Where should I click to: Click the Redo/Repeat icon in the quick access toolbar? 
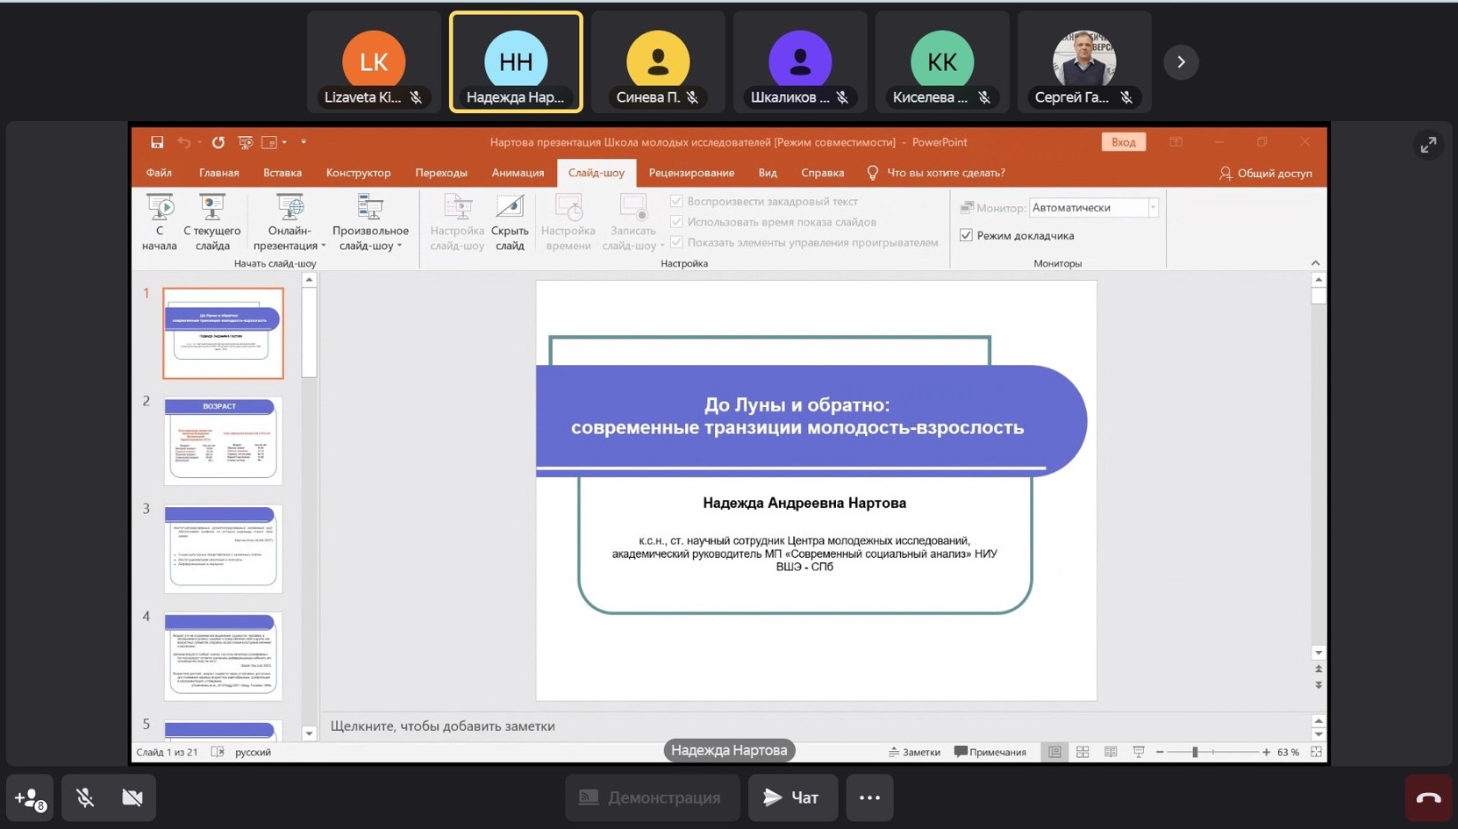click(218, 142)
